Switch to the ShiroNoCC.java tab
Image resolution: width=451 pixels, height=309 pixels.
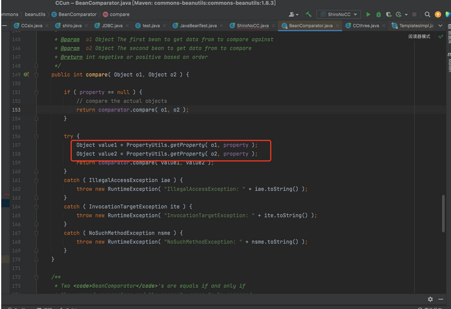[252, 26]
